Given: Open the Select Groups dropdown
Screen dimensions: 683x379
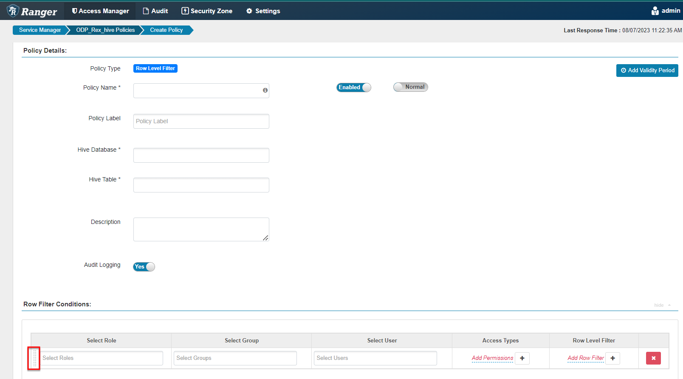Looking at the screenshot, I should 235,358.
